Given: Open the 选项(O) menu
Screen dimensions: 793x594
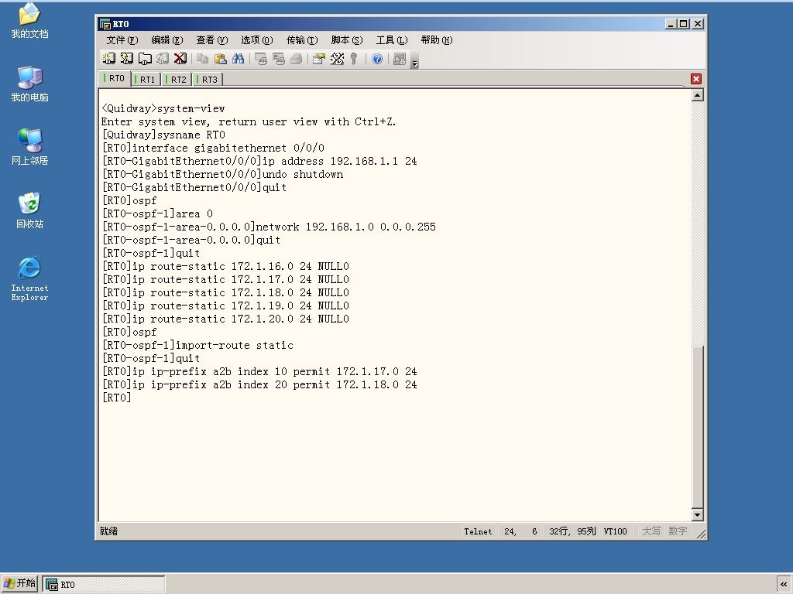Looking at the screenshot, I should [x=256, y=40].
